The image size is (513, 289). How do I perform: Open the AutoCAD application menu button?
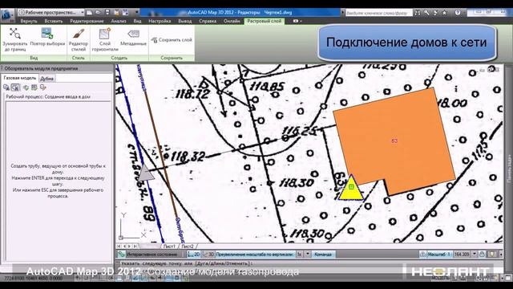pyautogui.click(x=7, y=15)
